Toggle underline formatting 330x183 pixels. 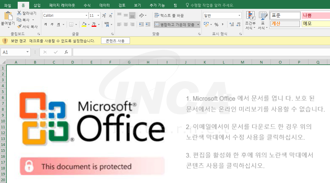59,24
